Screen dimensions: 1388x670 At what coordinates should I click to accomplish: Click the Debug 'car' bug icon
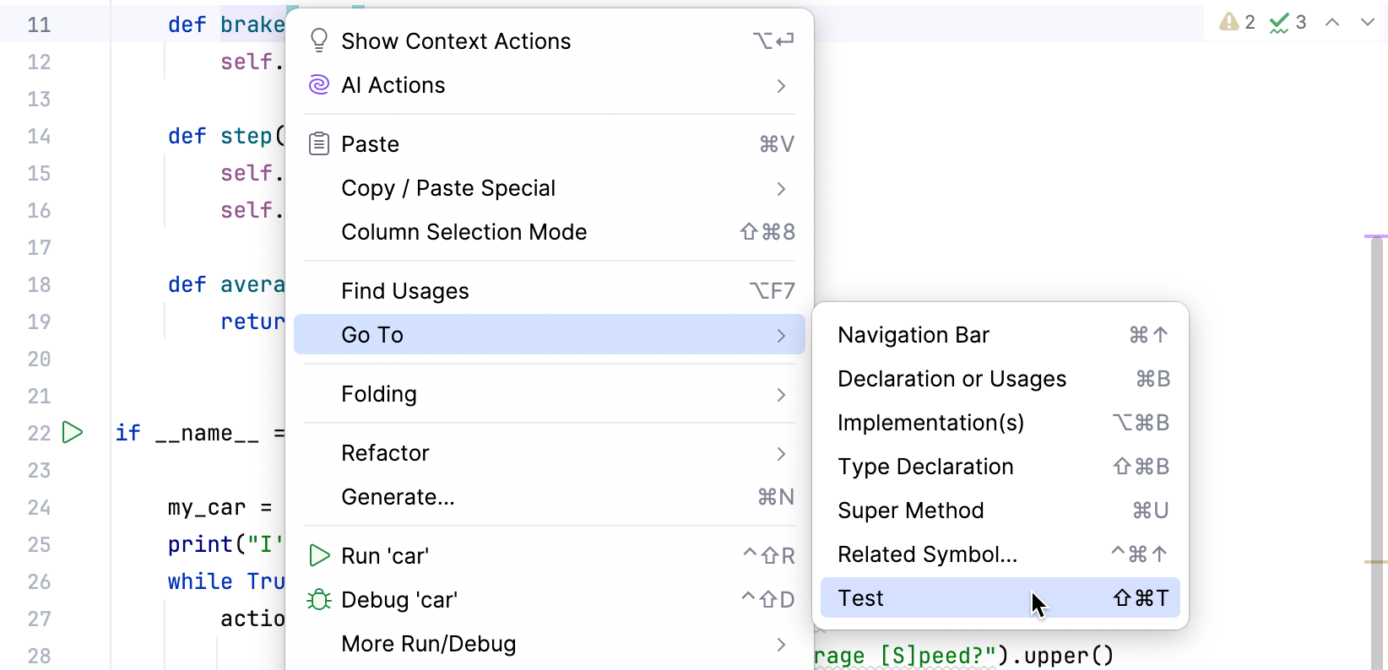pos(319,600)
